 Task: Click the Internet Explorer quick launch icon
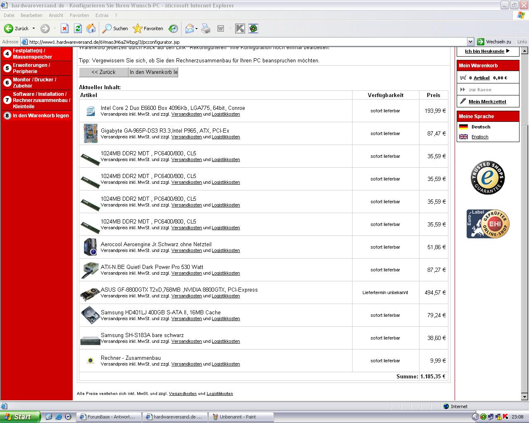(x=59, y=417)
